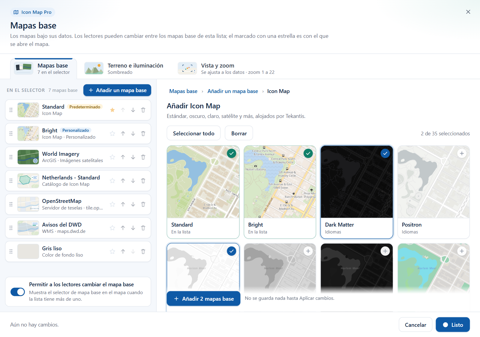This screenshot has height=337, width=480.
Task: Delete the Gris liso basemap
Action: 143,251
